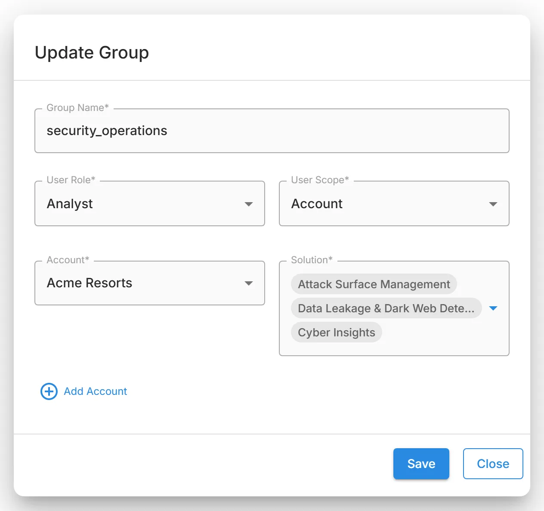Click the Account scope value
This screenshot has width=544, height=511.
(317, 204)
